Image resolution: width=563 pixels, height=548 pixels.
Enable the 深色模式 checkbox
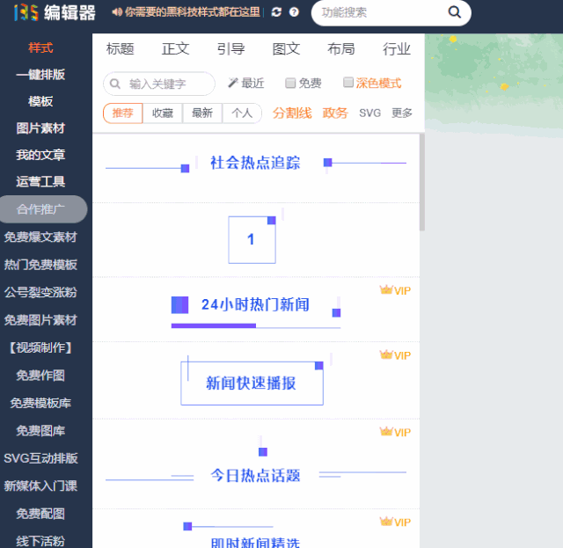[x=348, y=82]
